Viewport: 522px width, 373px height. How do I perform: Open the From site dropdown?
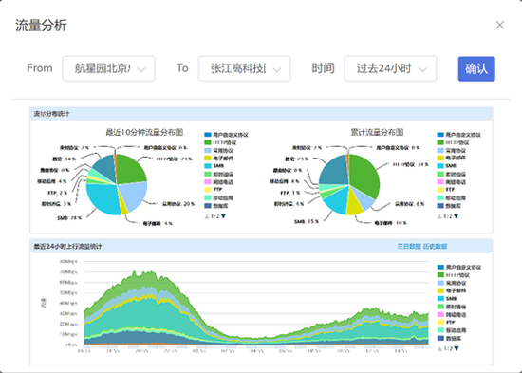click(x=108, y=68)
